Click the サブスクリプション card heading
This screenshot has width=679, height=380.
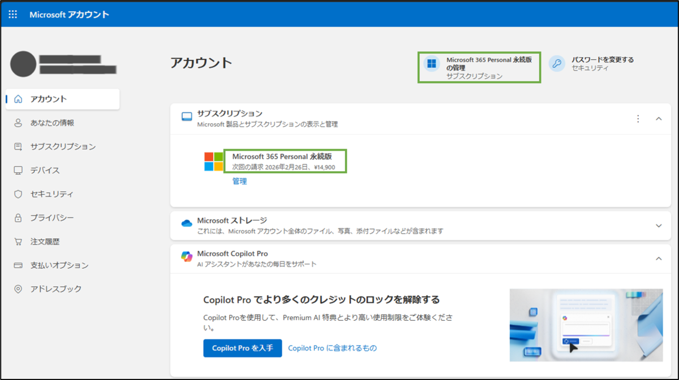point(230,113)
